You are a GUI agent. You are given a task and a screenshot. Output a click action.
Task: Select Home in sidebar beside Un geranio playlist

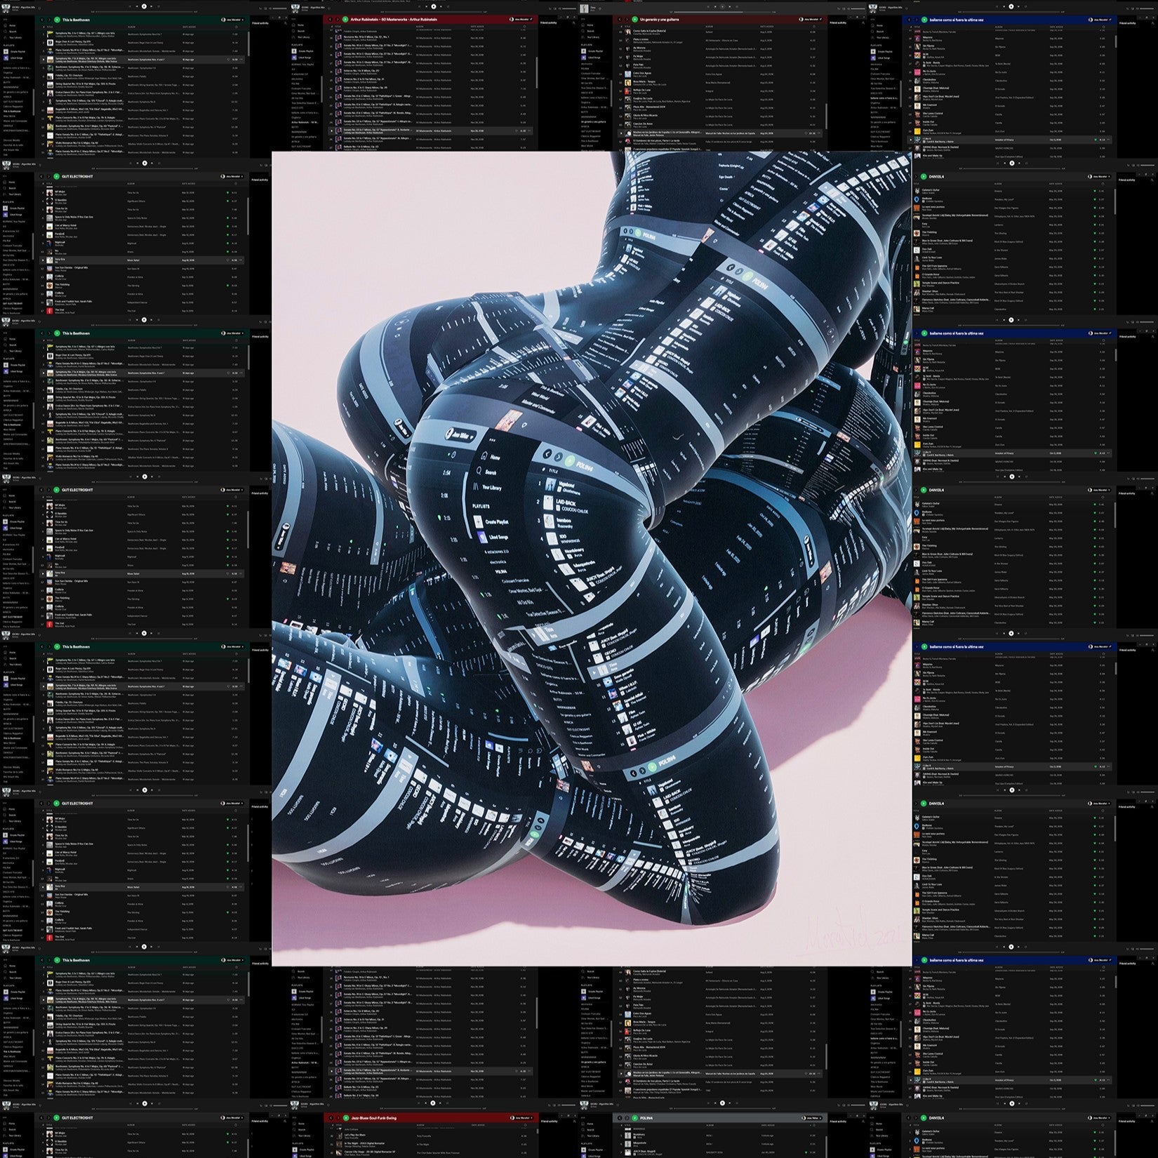point(590,25)
